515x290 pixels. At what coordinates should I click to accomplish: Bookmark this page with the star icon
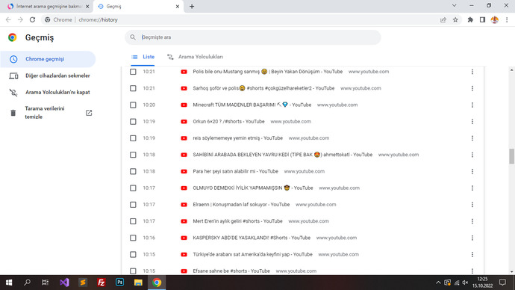[455, 19]
